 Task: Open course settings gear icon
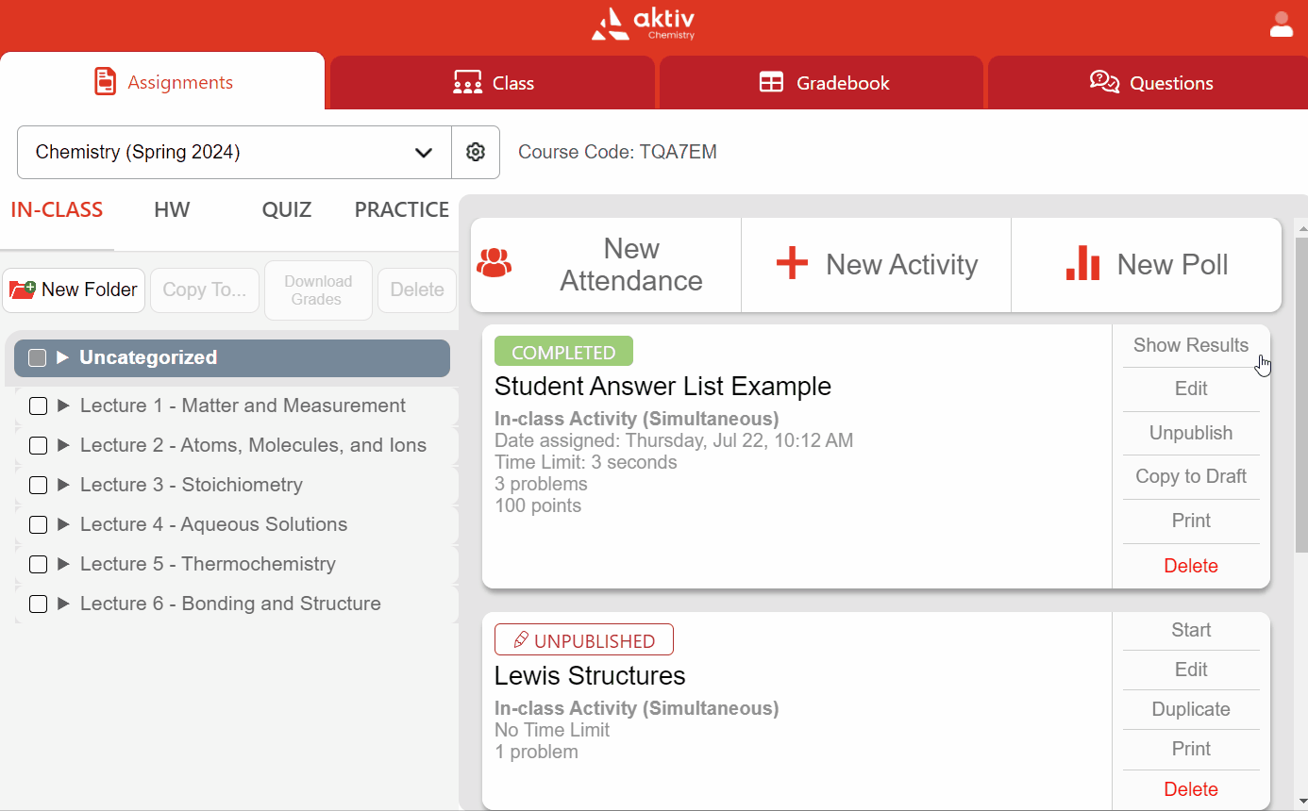coord(476,152)
